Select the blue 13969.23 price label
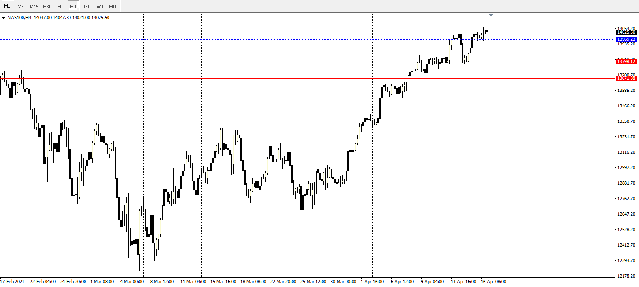 [x=626, y=39]
